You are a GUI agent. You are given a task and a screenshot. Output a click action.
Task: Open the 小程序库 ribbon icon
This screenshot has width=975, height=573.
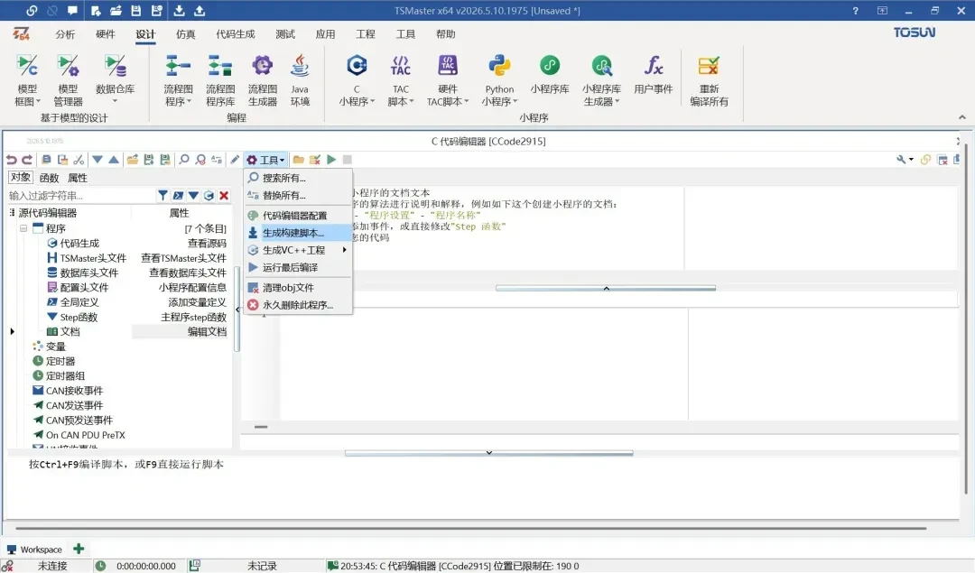point(550,75)
